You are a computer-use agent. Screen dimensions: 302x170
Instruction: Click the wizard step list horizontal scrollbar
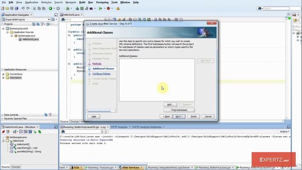tap(101, 110)
